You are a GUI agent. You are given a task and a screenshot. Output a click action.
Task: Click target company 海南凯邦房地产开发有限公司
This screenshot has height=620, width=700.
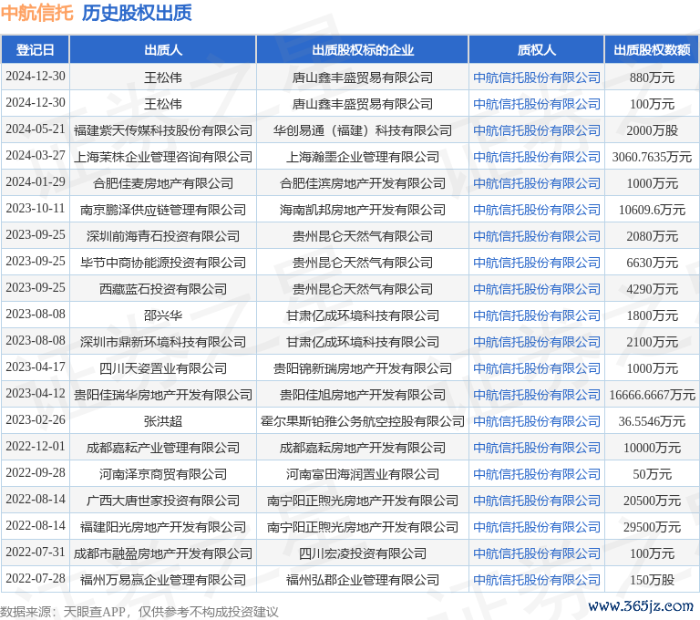coord(363,210)
